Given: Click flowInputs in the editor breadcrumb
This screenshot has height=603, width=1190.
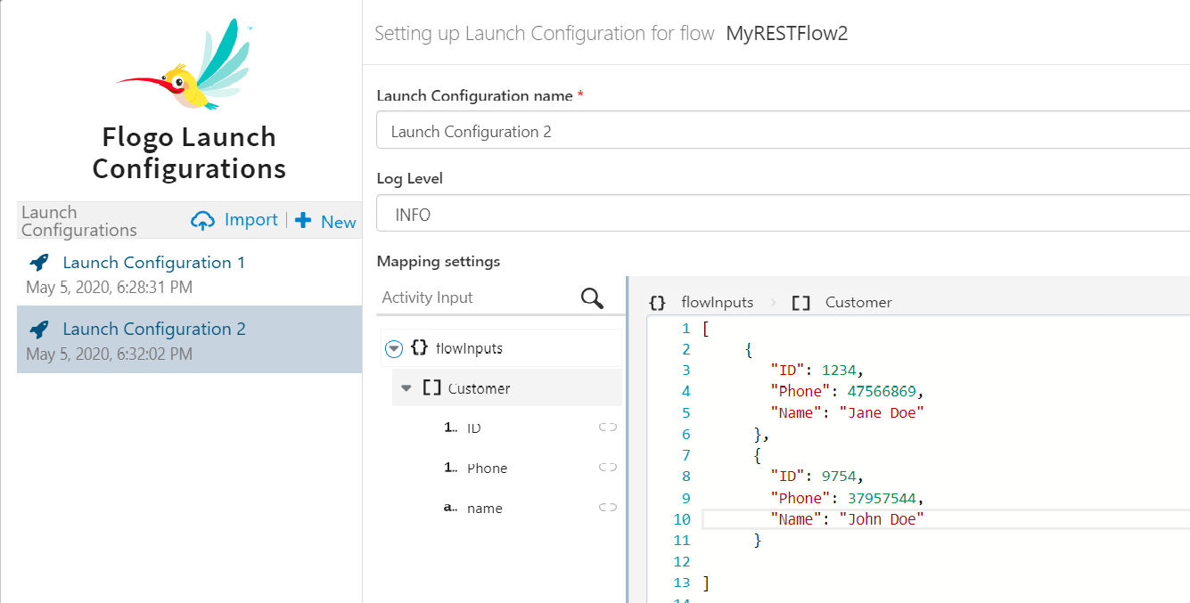Looking at the screenshot, I should click(718, 303).
